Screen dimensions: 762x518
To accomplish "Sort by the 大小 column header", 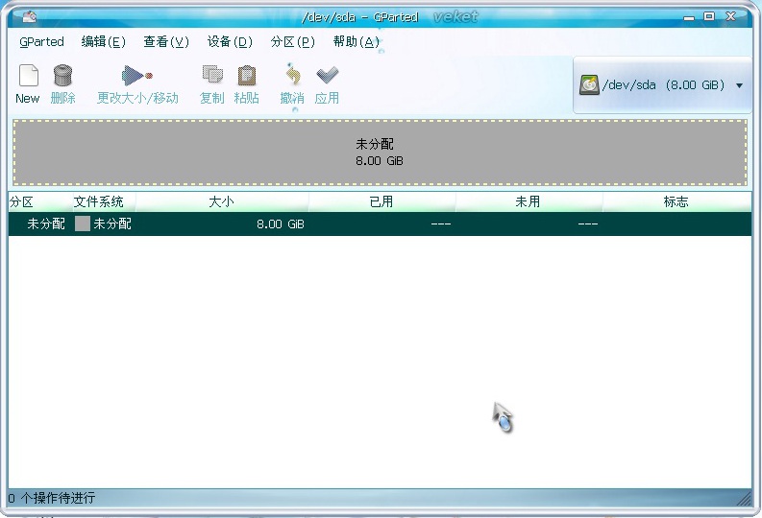I will pyautogui.click(x=222, y=201).
